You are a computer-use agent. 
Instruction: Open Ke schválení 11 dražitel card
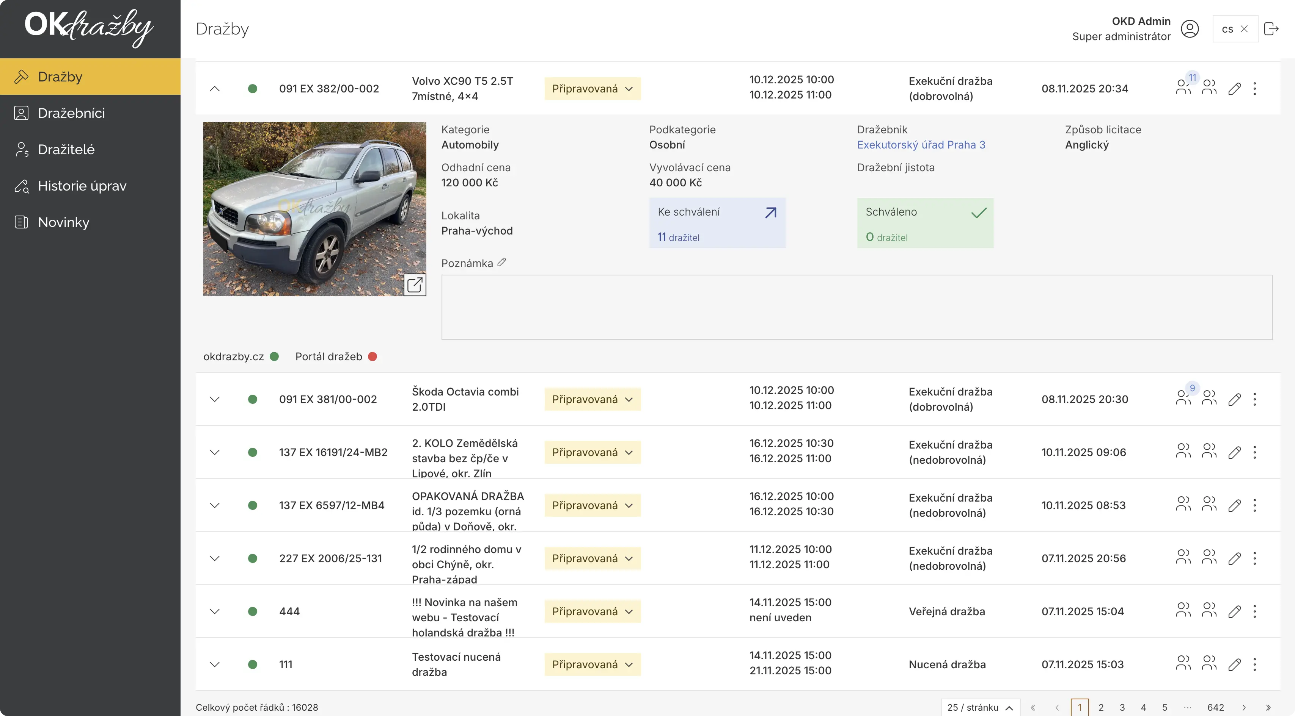pos(717,223)
